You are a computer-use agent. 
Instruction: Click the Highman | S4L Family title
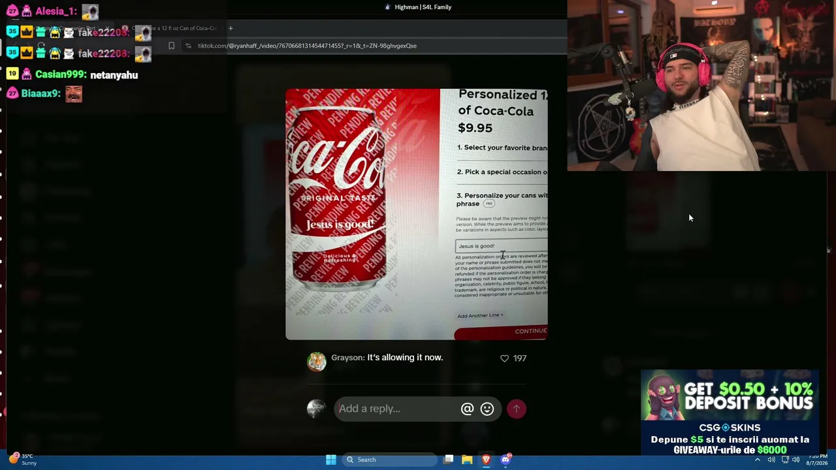(423, 7)
